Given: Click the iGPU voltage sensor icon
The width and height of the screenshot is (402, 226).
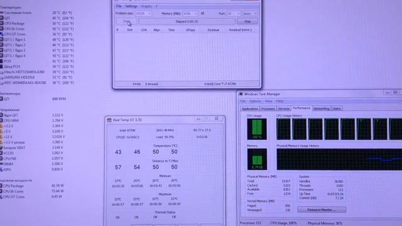Looking at the screenshot, I should [1, 169].
